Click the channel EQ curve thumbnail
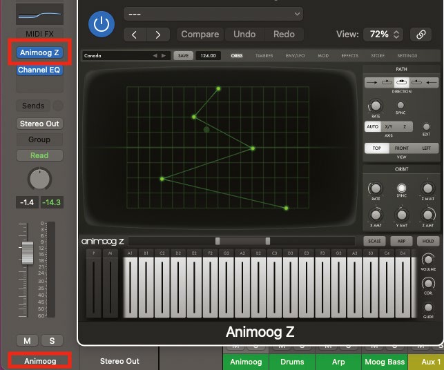Image resolution: width=444 pixels, height=370 pixels. 39,14
